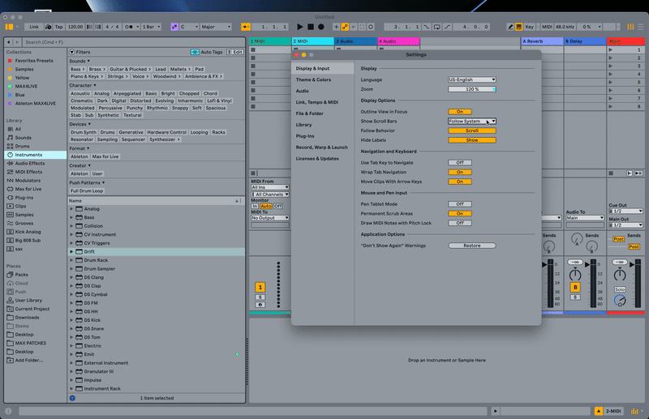Turn off Wrap Tab Navigation

click(x=459, y=172)
